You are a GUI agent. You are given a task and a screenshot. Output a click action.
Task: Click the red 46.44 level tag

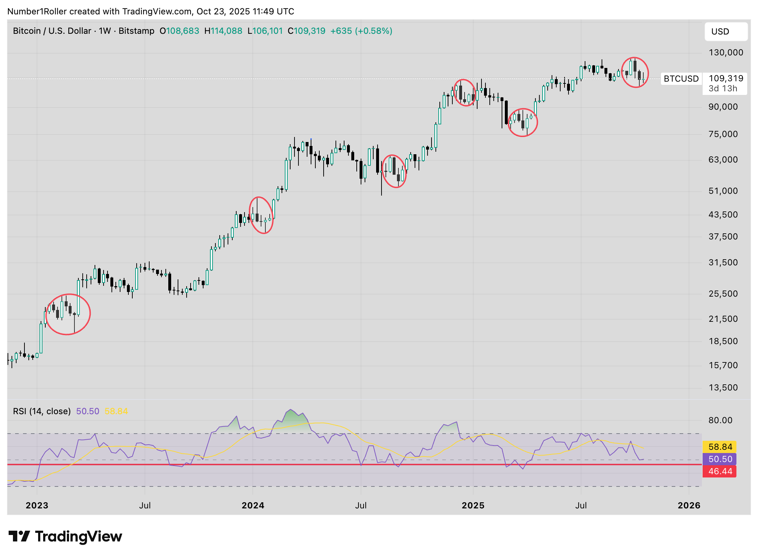click(720, 471)
